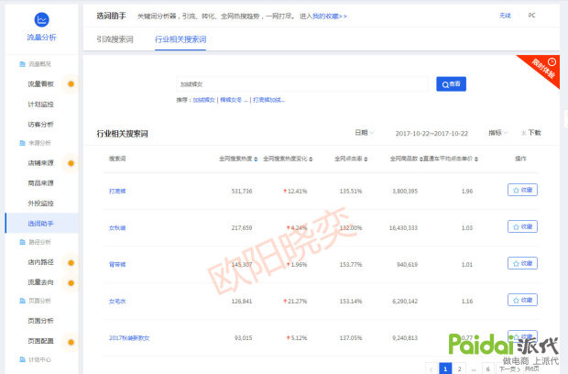Viewport: 568px width, 374px height.
Task: Click the second recommended keyword link
Action: pyautogui.click(x=234, y=100)
